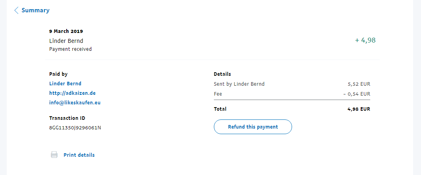
Task: Click the 5,52 EUR sent amount
Action: pyautogui.click(x=359, y=84)
